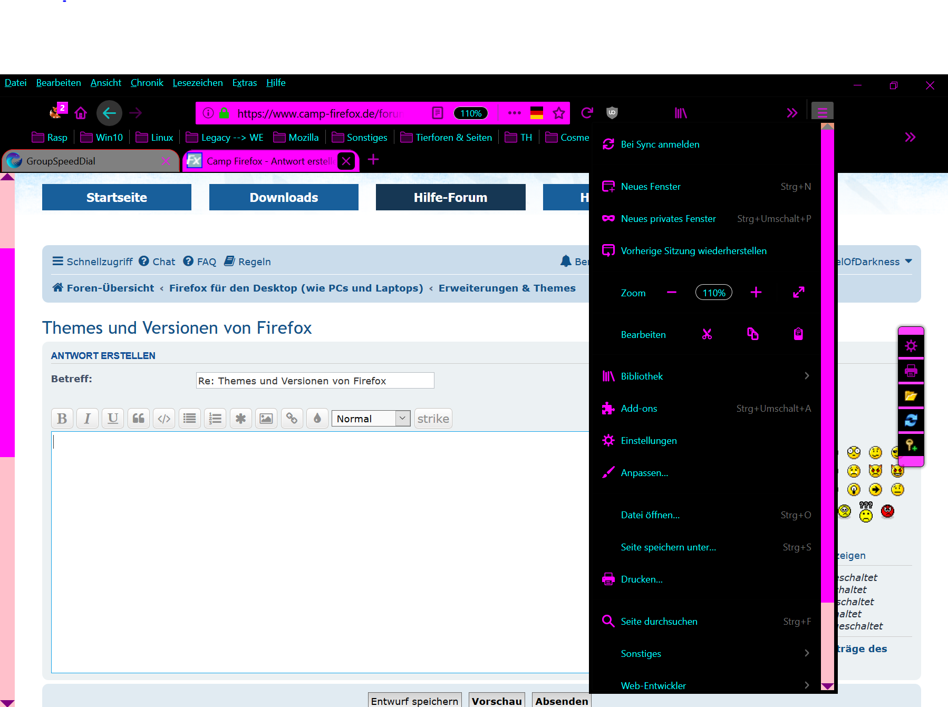Choose font colour with the droplet button
The image size is (948, 707).
pyautogui.click(x=317, y=419)
